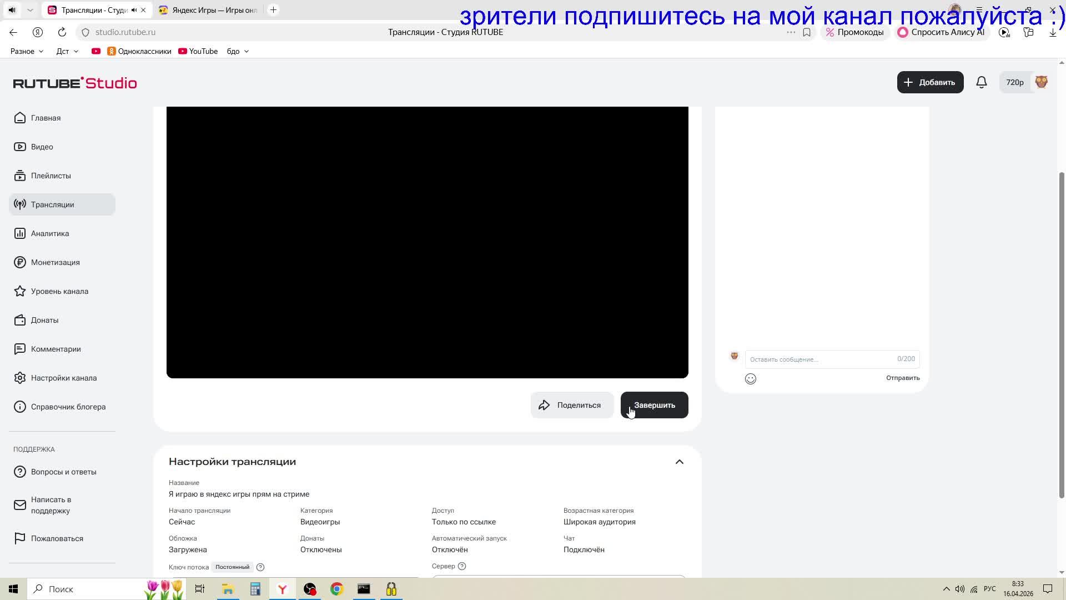1066x600 pixels.
Task: Toggle the mute speaker icon in the window corner
Action: click(11, 9)
